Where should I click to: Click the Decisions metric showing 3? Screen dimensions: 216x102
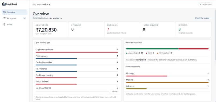tap(193, 29)
